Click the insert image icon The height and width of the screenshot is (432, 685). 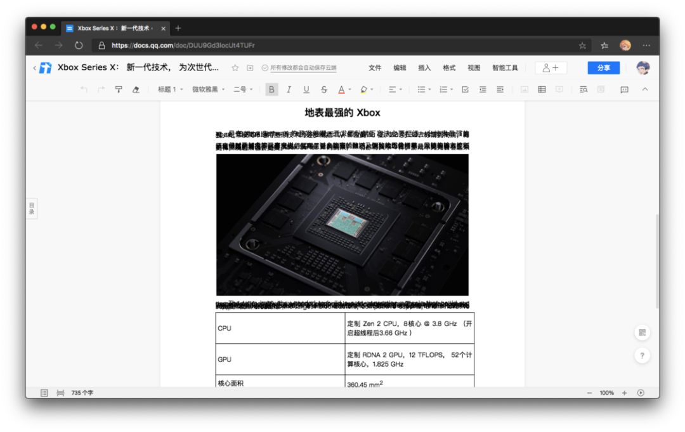[525, 89]
